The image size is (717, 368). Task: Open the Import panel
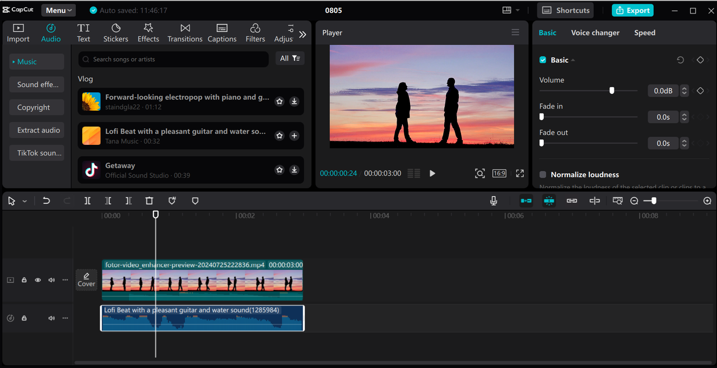[18, 33]
